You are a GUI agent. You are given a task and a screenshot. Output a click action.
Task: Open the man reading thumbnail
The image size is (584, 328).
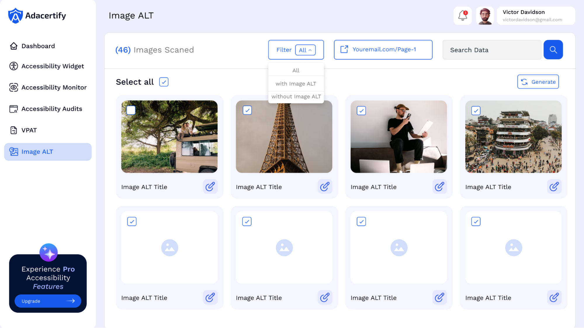point(399,137)
